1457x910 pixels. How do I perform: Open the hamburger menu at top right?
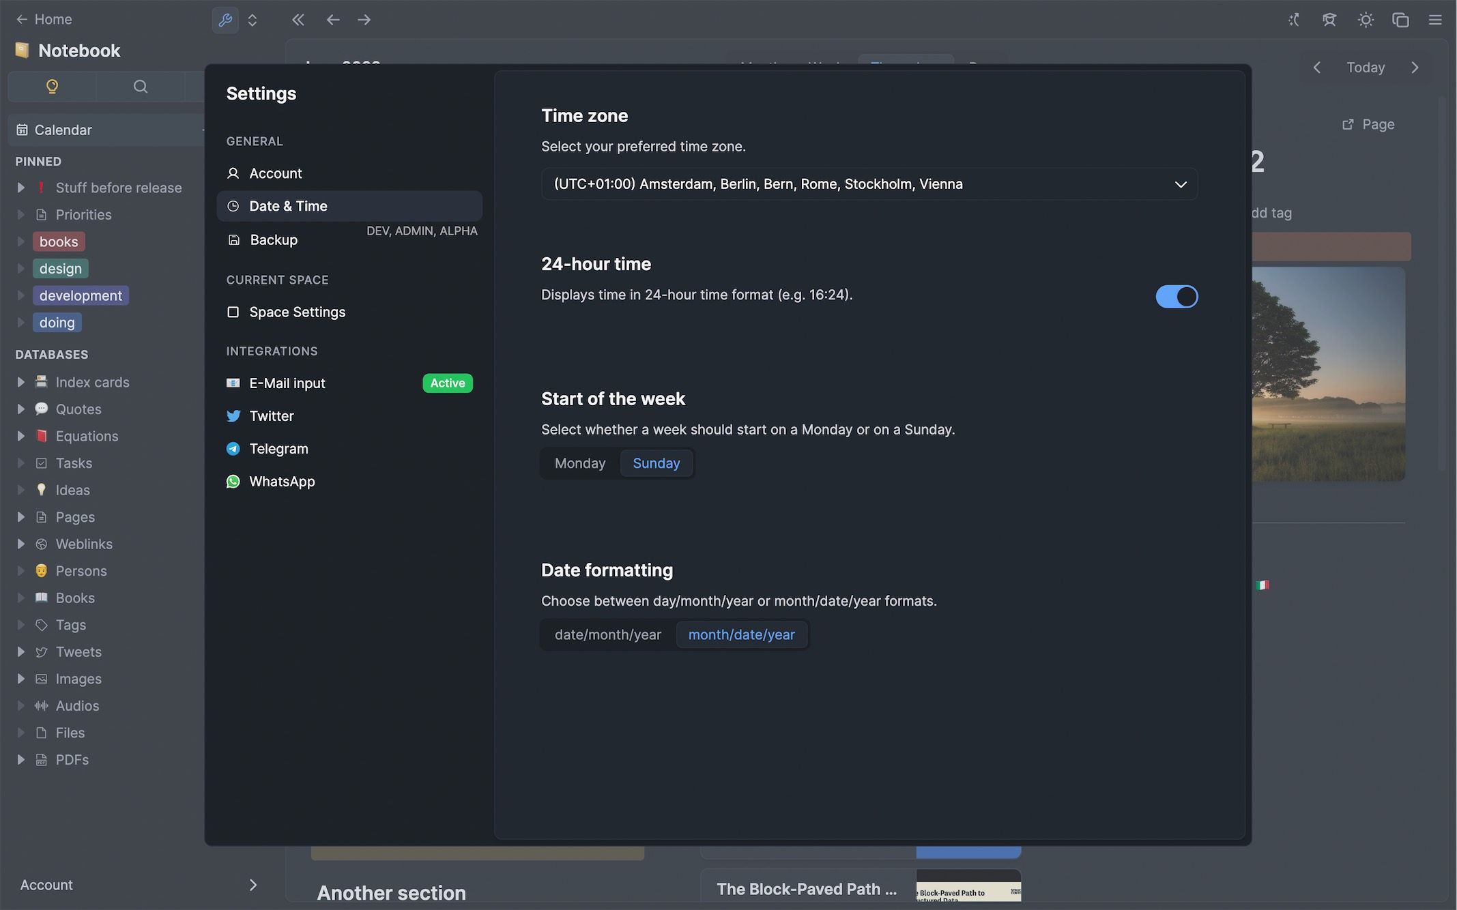pos(1434,20)
